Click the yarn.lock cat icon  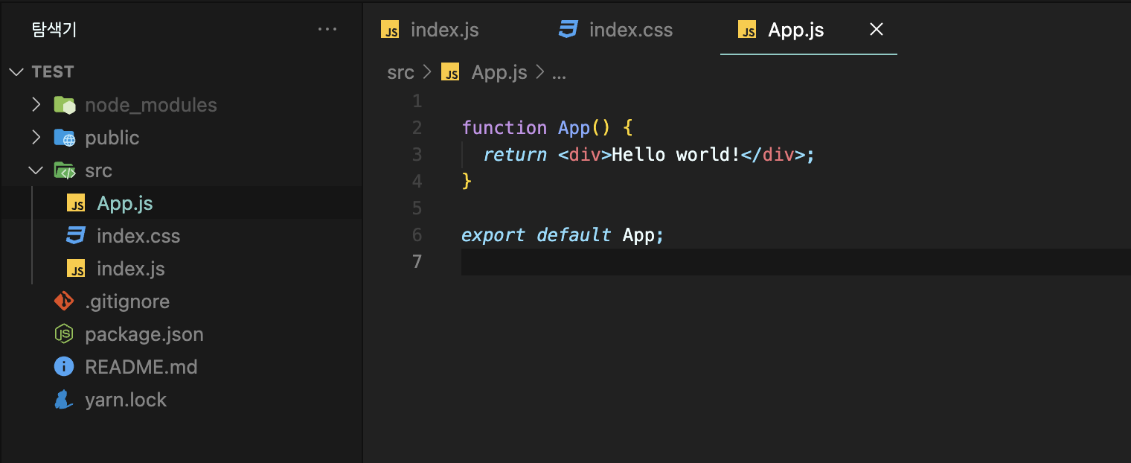pyautogui.click(x=64, y=400)
